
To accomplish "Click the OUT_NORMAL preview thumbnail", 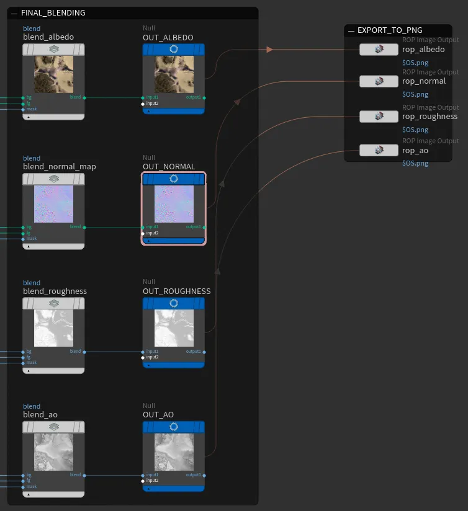I will pyautogui.click(x=174, y=204).
